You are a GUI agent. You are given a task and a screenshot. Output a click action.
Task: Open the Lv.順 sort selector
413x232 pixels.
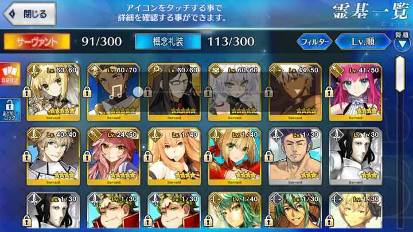pos(363,42)
